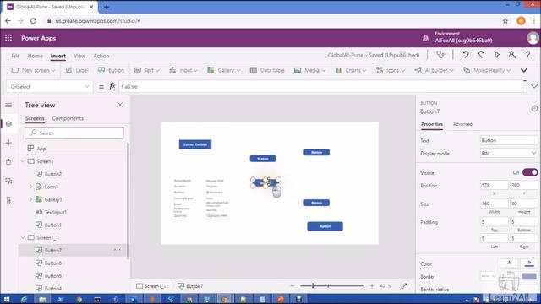Redo the last action
The width and height of the screenshot is (541, 304).
481,55
